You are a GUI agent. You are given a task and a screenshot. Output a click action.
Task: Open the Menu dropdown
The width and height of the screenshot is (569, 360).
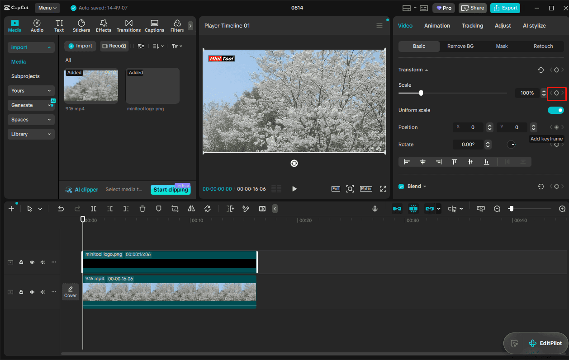[x=47, y=8]
